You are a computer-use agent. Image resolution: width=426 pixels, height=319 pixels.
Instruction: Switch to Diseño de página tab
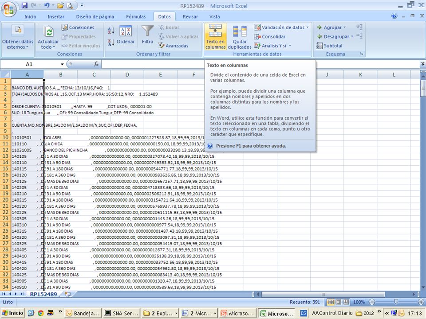tap(95, 16)
